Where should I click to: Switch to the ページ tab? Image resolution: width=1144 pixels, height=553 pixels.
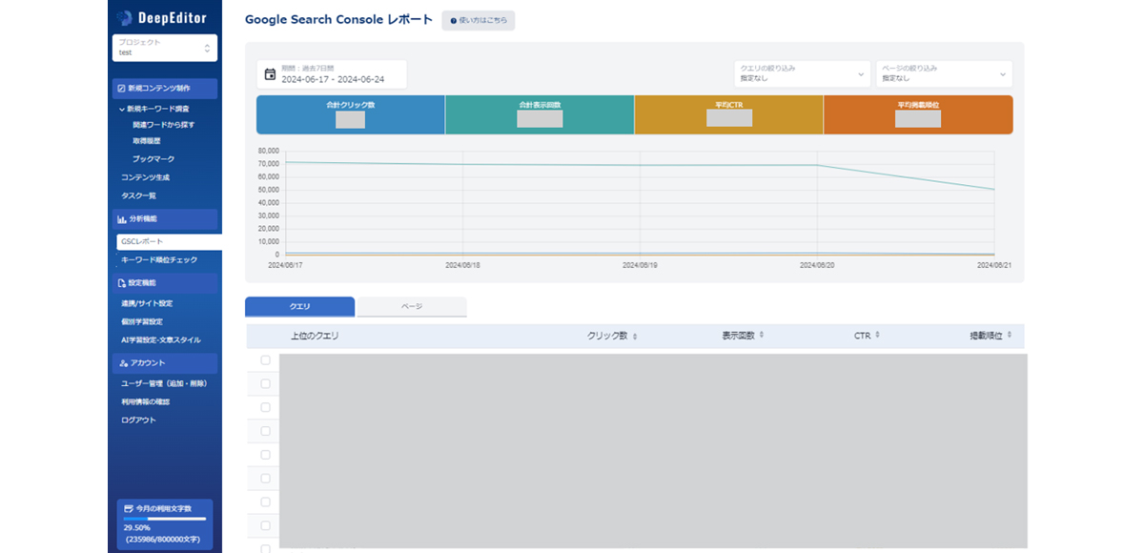(412, 306)
